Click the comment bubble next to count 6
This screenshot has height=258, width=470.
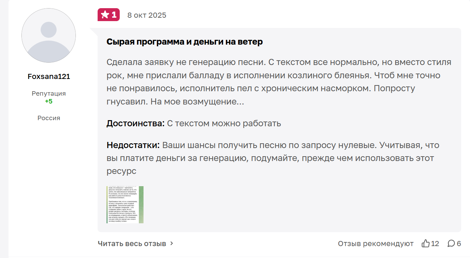click(x=451, y=243)
